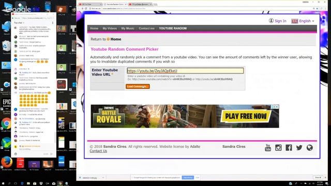331x186 pixels.
Task: Click the UK flag icon
Action: [294, 21]
